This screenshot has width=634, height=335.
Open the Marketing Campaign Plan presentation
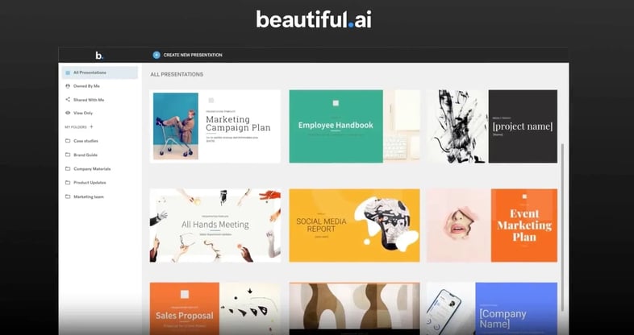click(215, 126)
